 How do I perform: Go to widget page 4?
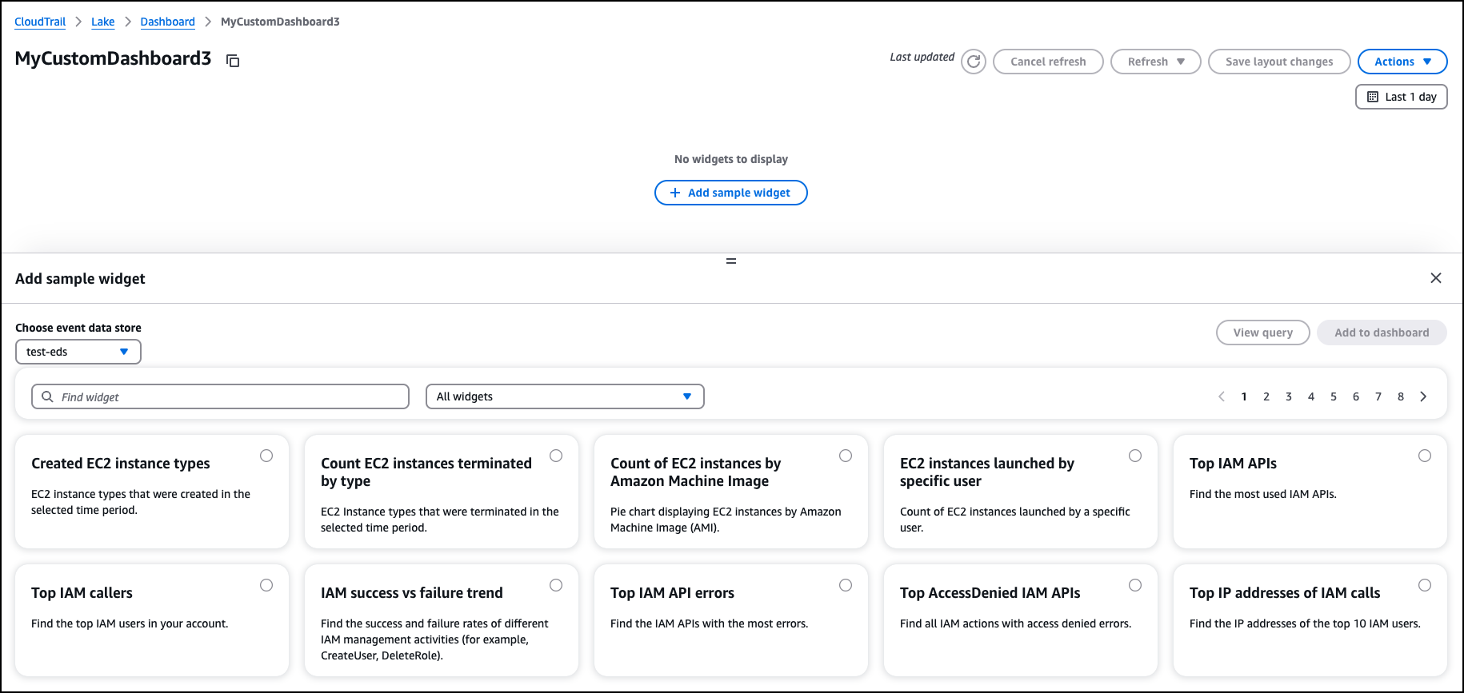coord(1311,396)
